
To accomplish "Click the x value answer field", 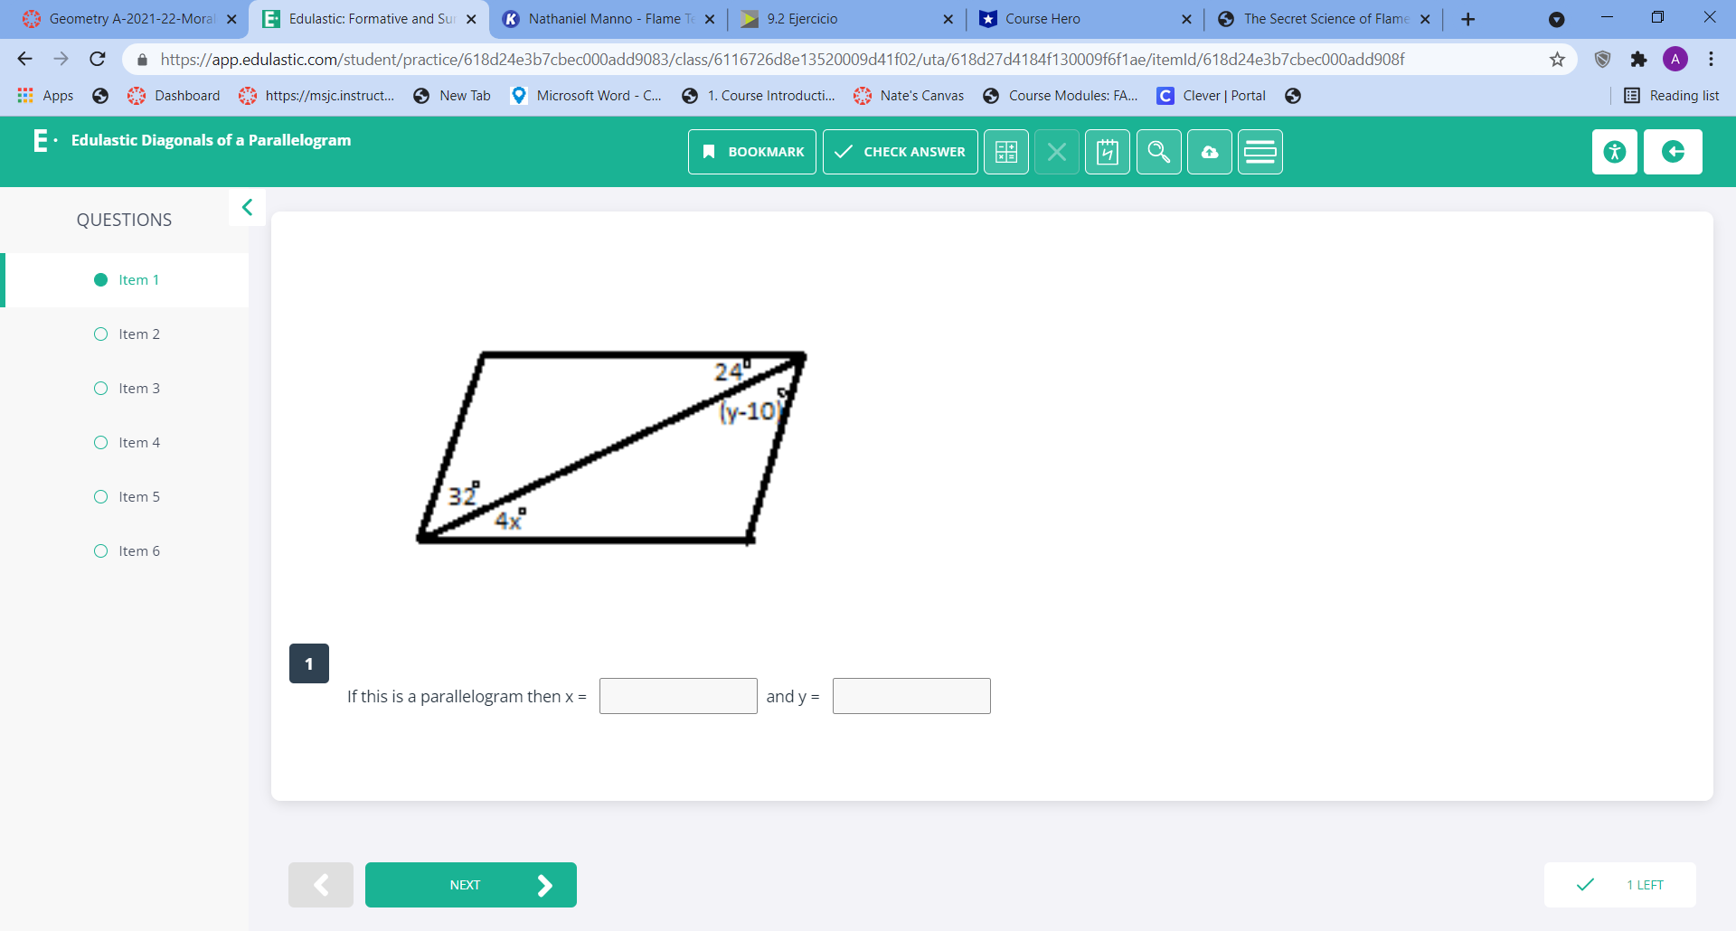I will click(677, 696).
